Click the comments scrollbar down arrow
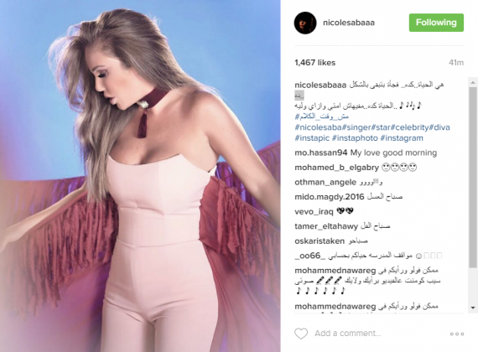Viewport: 478px width, 352px height. coord(473,308)
